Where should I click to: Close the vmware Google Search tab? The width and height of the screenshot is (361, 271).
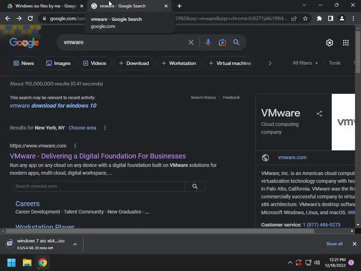coord(166,6)
